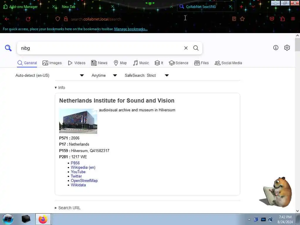Screen dimensions: 300x225
Task: List all tabs using the chevron arrow
Action: point(253,7)
